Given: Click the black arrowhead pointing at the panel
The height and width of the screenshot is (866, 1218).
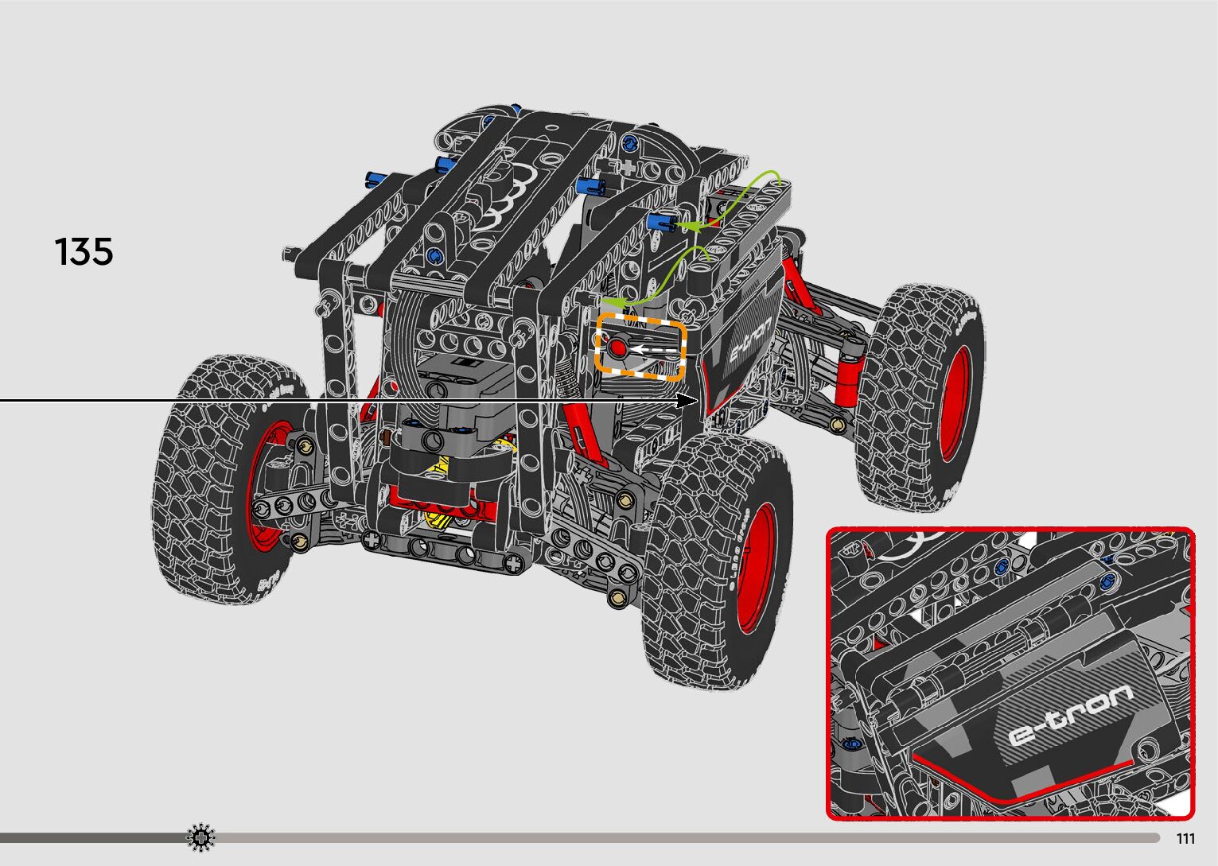Looking at the screenshot, I should 687,401.
